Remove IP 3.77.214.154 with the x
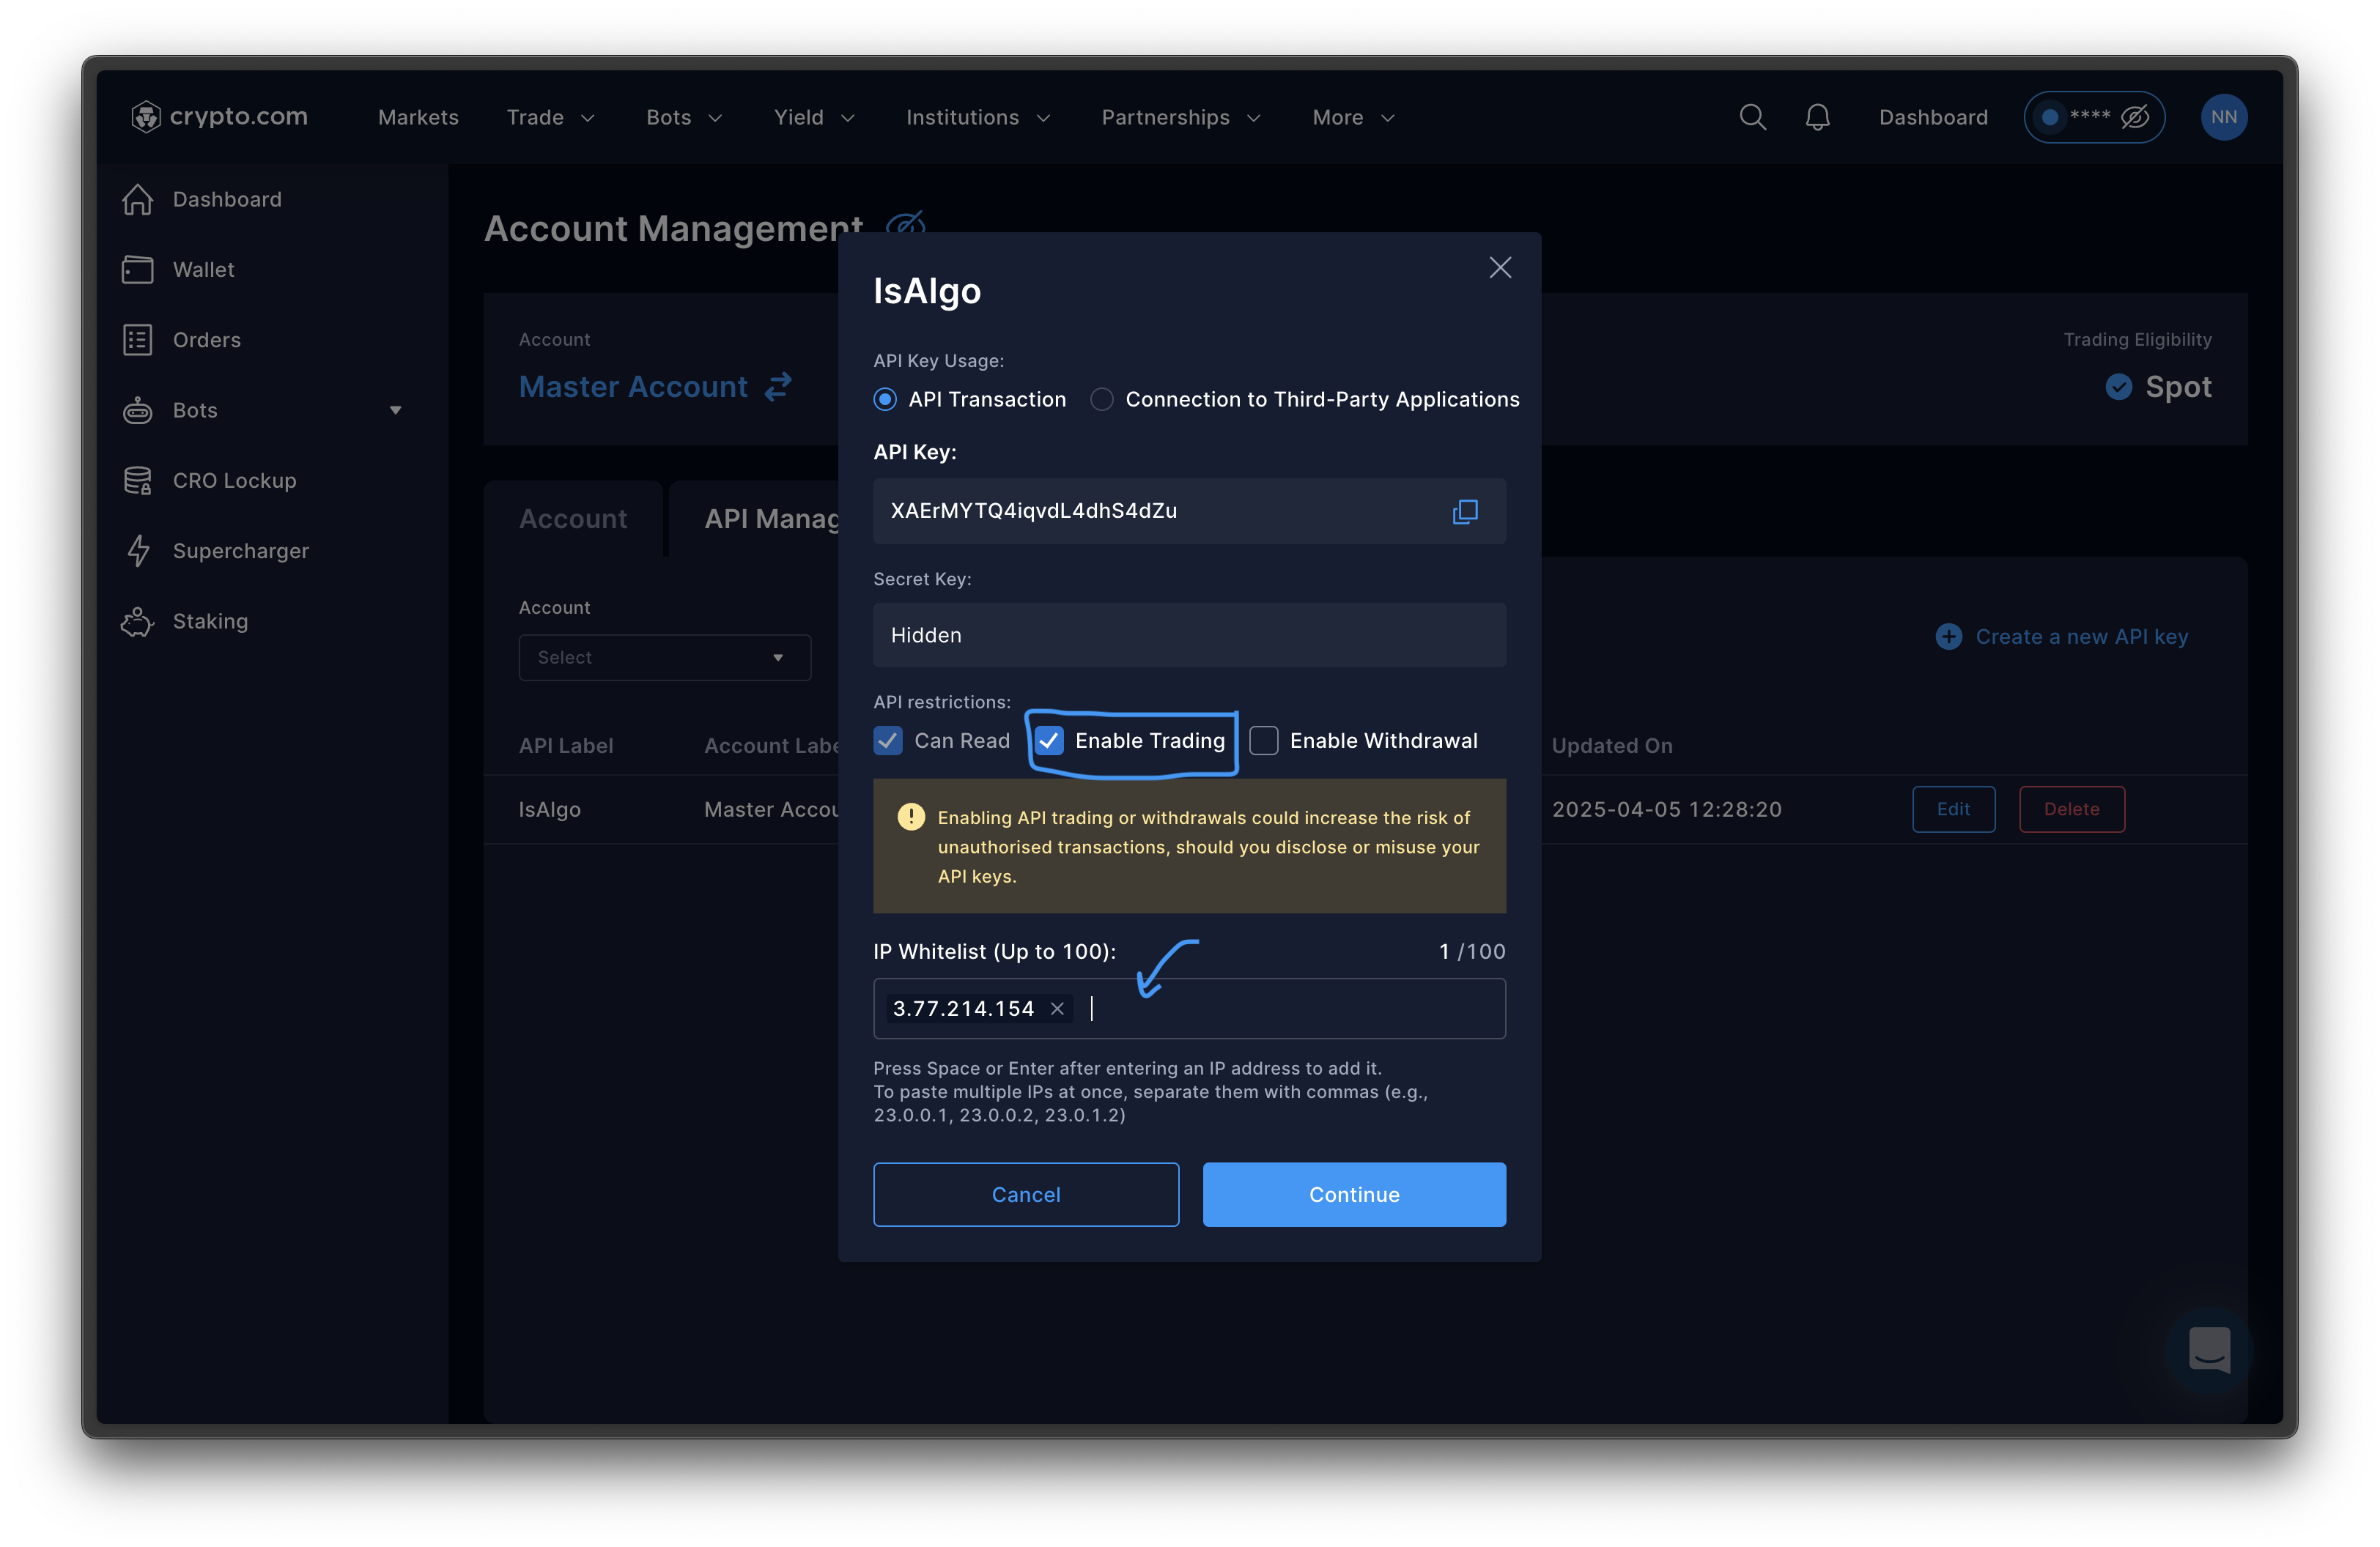 tap(1057, 1009)
